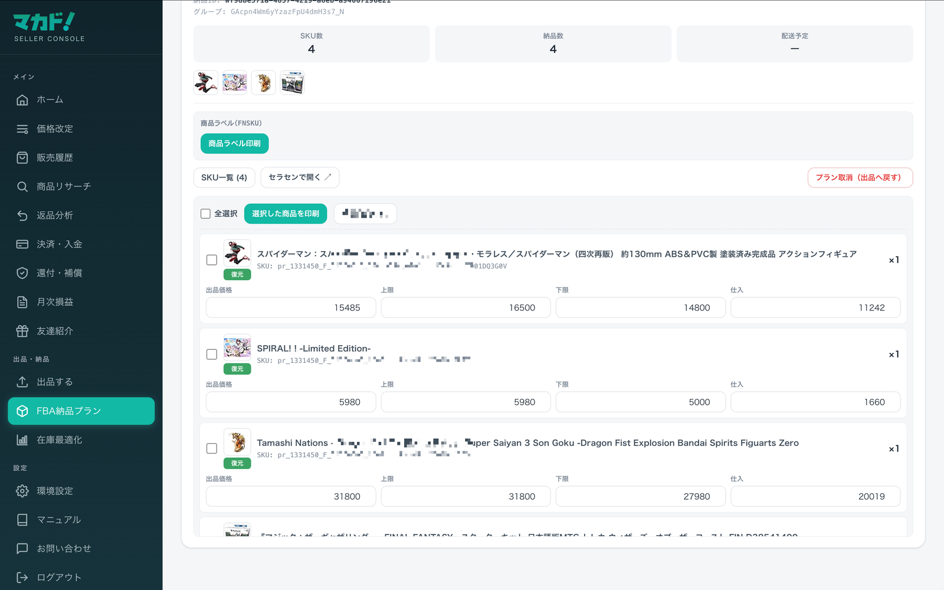
Task: Click the マニュアル book icon
Action: coord(22,520)
